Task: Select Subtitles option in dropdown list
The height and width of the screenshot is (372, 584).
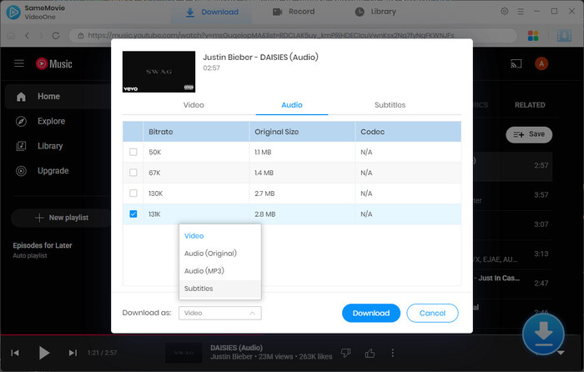Action: click(199, 289)
